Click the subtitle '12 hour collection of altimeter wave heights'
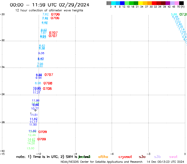The image size is (187, 164). [49, 10]
